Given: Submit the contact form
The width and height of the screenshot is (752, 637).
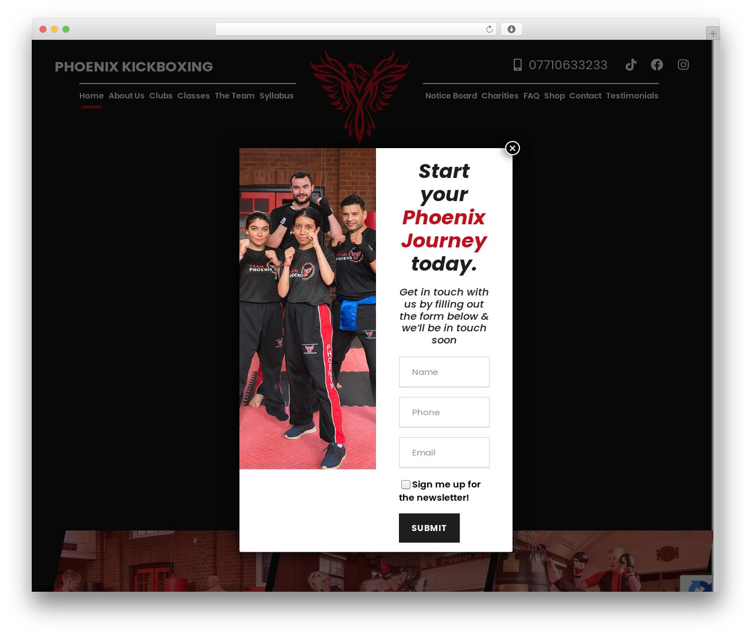Looking at the screenshot, I should pos(429,528).
